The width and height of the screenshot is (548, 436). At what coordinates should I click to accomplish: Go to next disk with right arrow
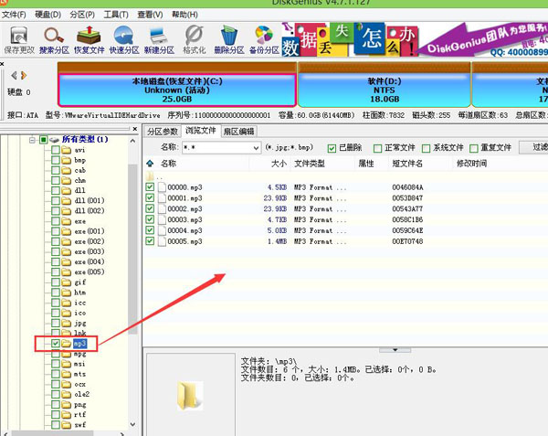pyautogui.click(x=24, y=75)
